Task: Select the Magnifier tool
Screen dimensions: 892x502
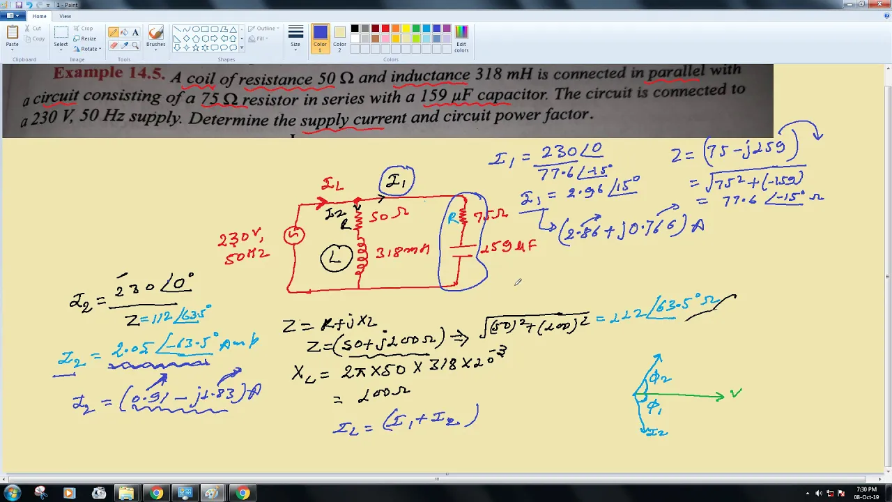Action: (135, 45)
